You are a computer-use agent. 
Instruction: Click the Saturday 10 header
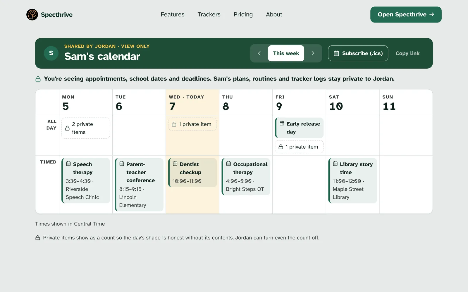point(353,102)
